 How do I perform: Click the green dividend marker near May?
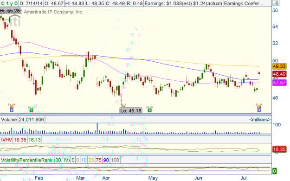[149, 110]
